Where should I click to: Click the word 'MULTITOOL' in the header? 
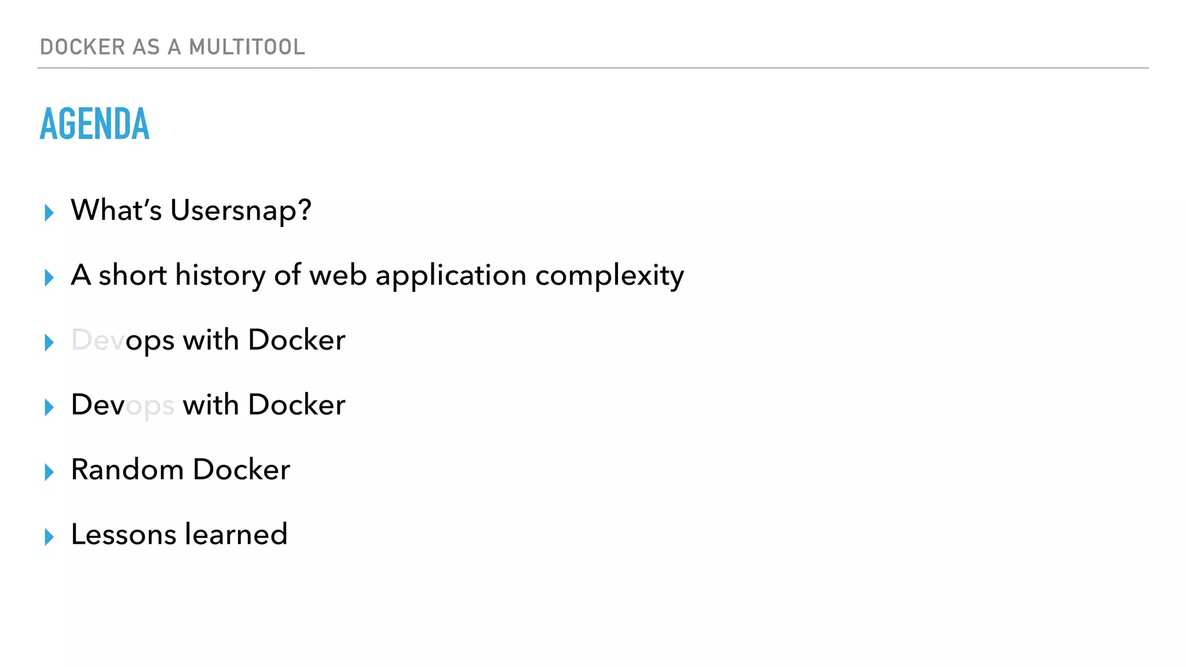247,47
